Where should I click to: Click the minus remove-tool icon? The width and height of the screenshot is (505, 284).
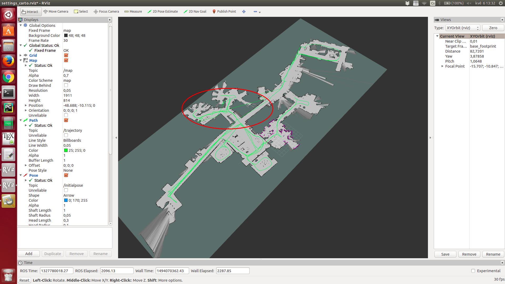(255, 12)
